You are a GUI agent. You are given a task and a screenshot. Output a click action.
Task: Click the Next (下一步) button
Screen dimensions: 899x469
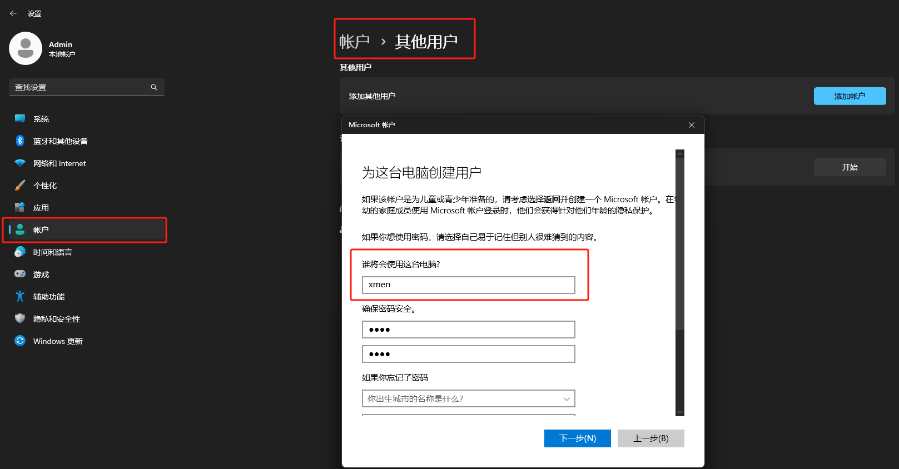tap(577, 438)
